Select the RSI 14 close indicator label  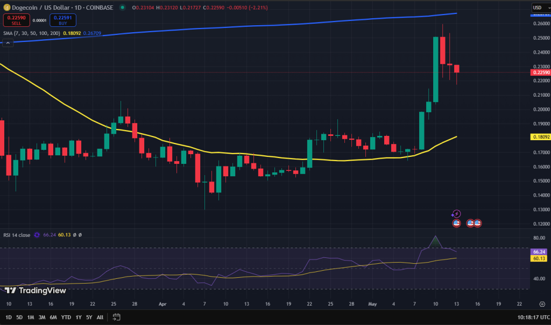point(17,235)
